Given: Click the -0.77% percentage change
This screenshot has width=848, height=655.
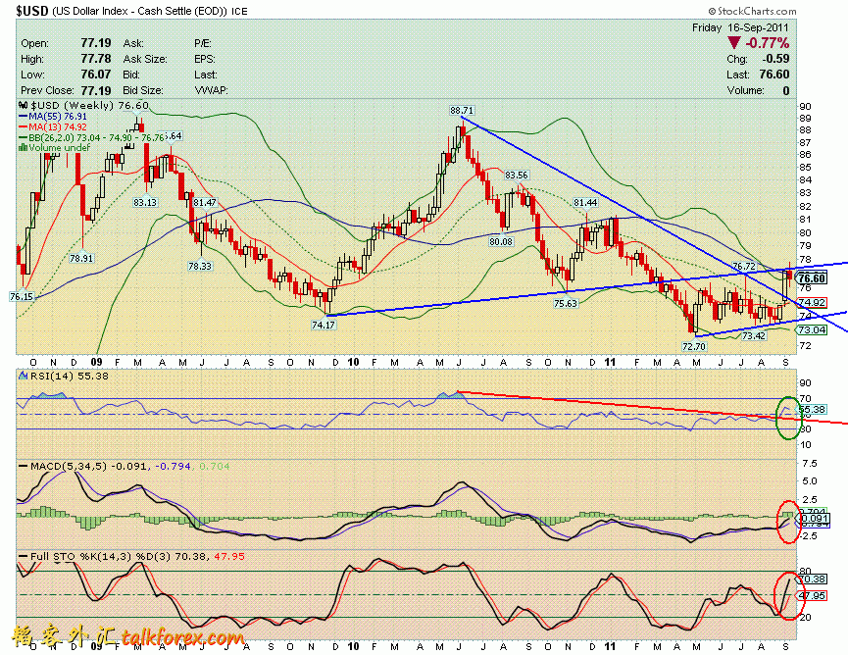Looking at the screenshot, I should (767, 43).
